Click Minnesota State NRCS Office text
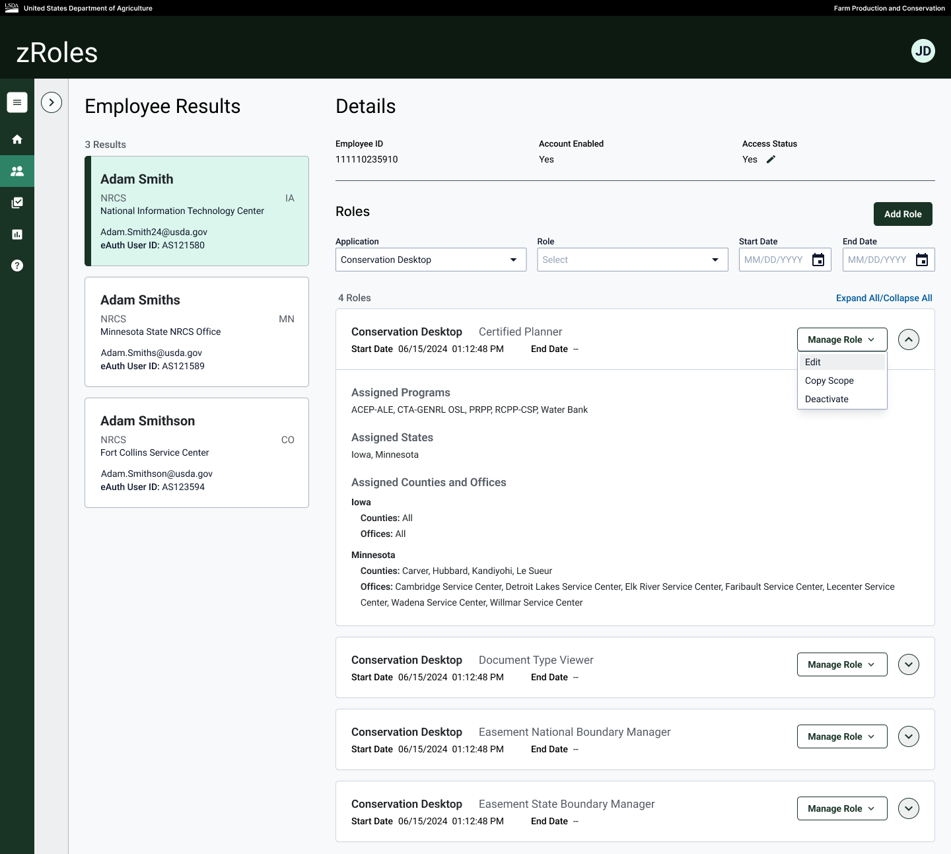 (x=160, y=332)
